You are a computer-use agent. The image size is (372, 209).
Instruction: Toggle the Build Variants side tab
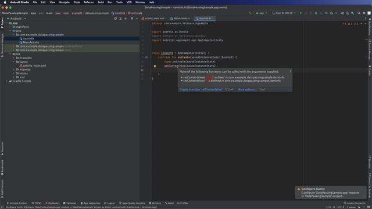coord(2,189)
